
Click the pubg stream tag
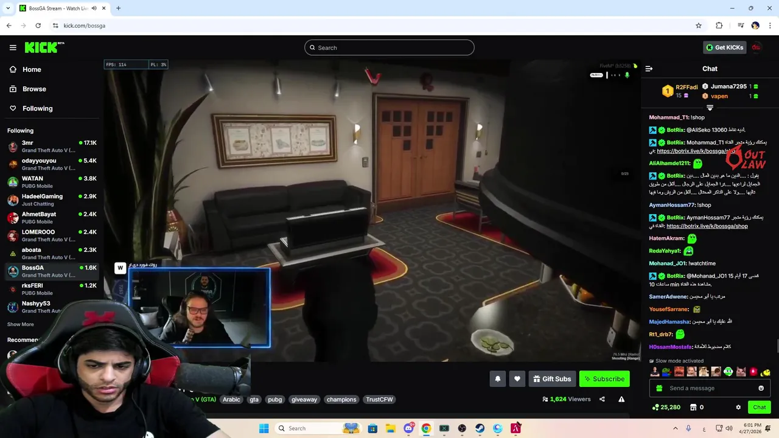(275, 400)
